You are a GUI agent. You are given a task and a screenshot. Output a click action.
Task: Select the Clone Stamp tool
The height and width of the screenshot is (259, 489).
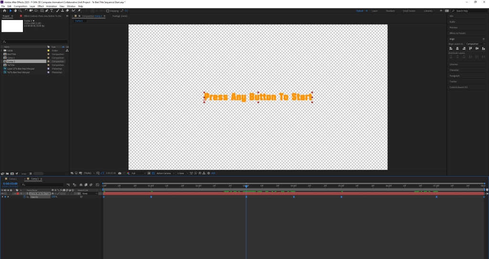(63, 10)
